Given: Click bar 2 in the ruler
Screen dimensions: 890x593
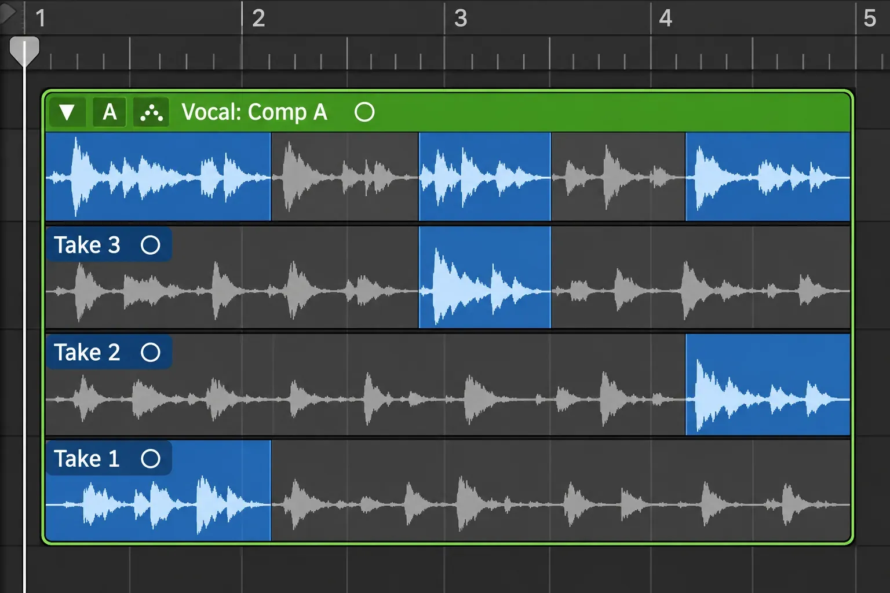Looking at the screenshot, I should [258, 18].
